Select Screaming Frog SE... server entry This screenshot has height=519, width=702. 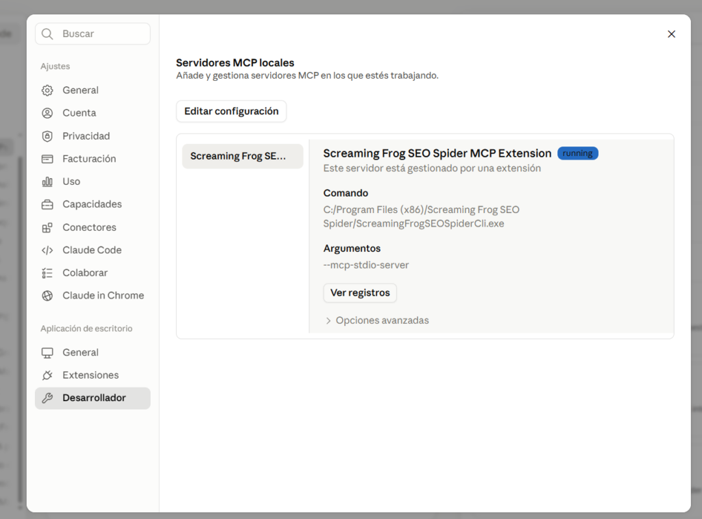[x=243, y=156]
